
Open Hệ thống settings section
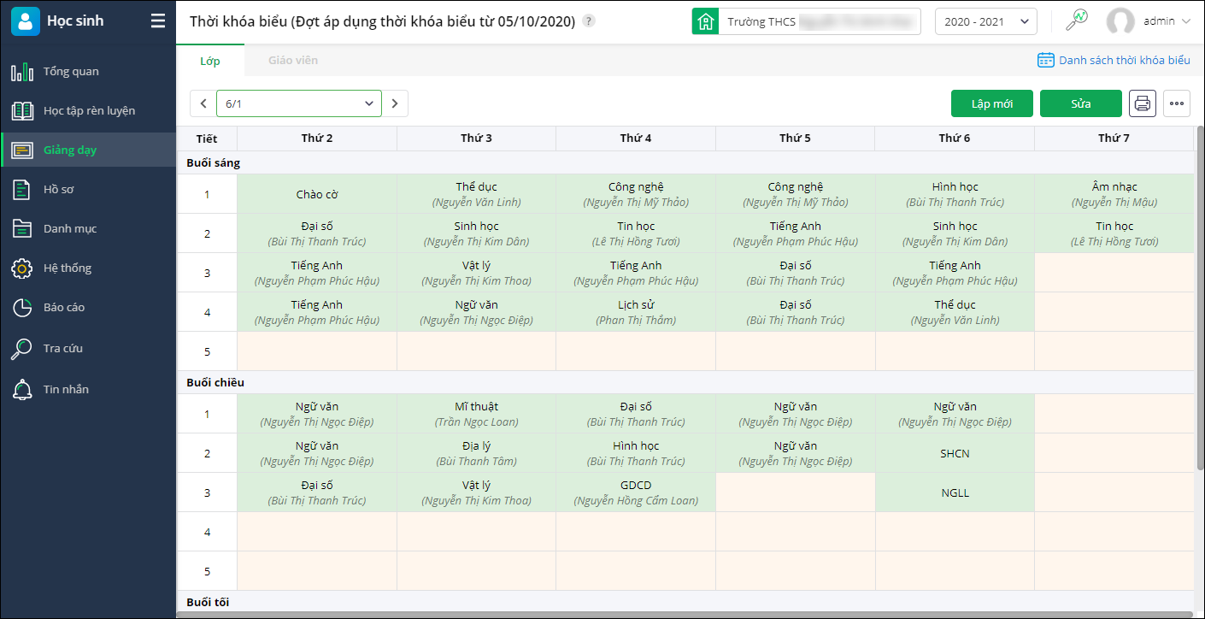coord(88,268)
